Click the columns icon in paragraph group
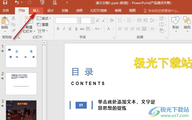The image size is (192, 120). tap(152, 29)
